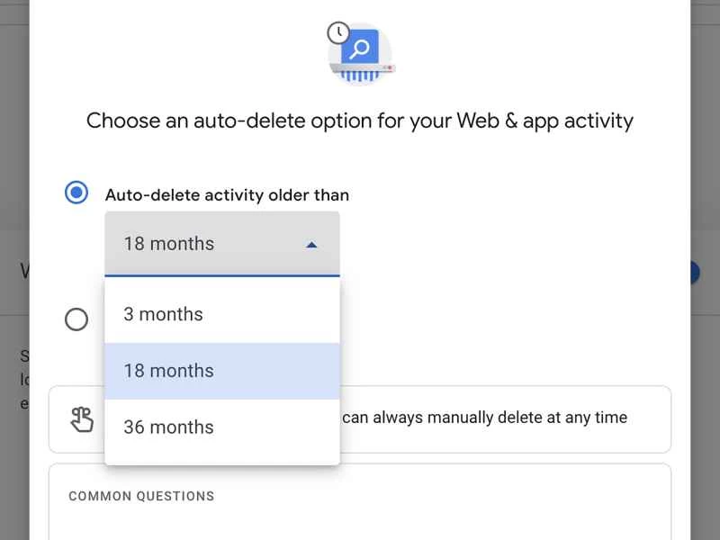Click the hand pointer icon for manual delete
The width and height of the screenshot is (720, 540).
pyautogui.click(x=82, y=419)
